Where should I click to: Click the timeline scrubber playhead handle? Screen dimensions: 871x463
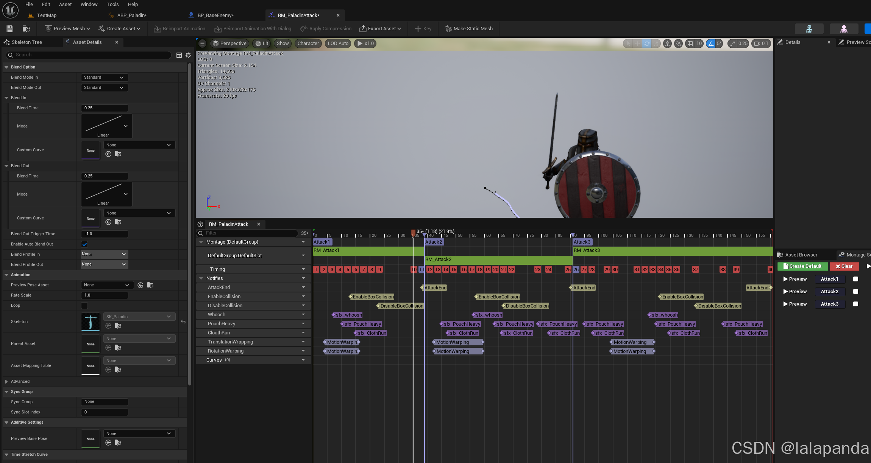click(x=413, y=232)
